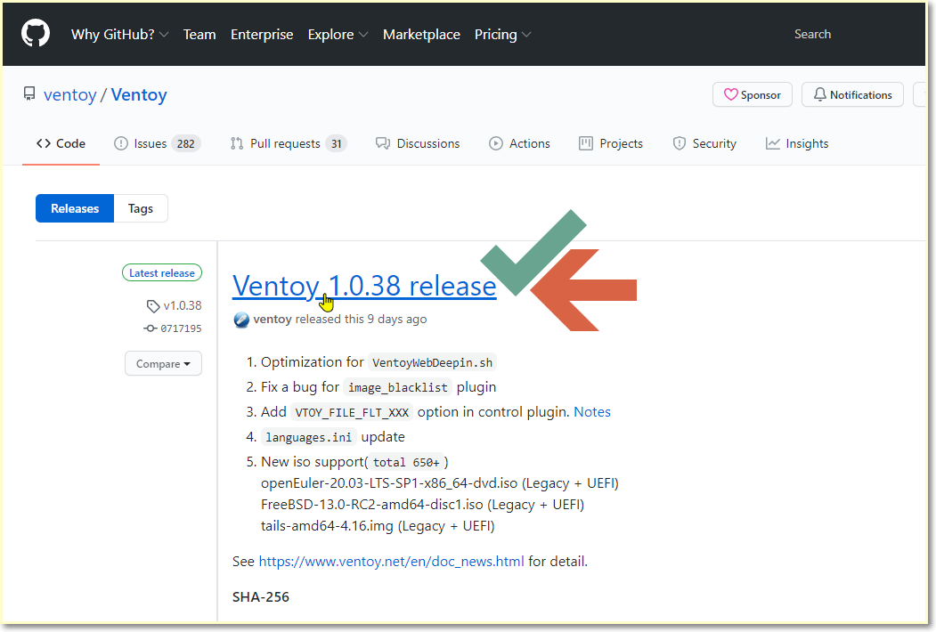Image resolution: width=936 pixels, height=632 pixels.
Task: Open the Ventoy 1.0.38 release title
Action: tap(364, 286)
